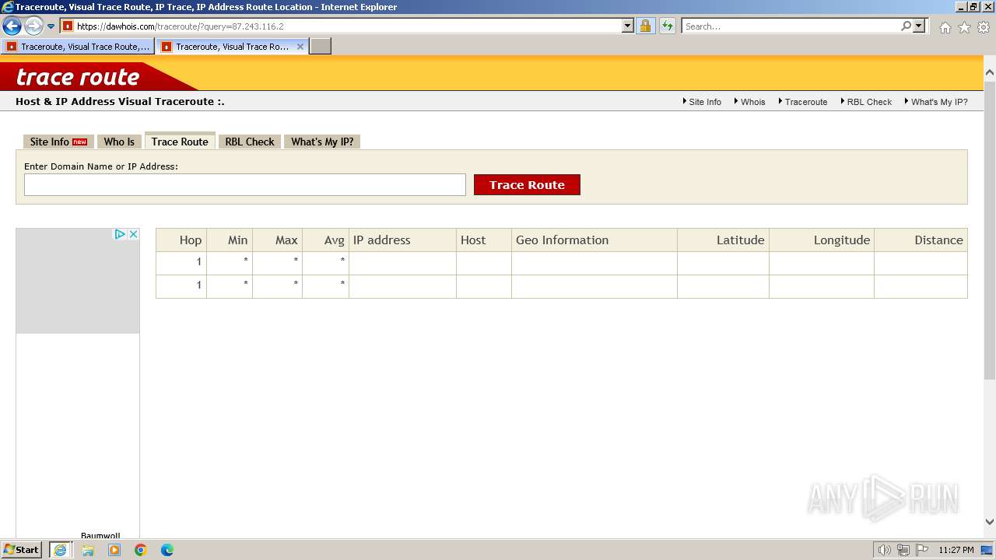This screenshot has width=996, height=560.
Task: Open the Windows Start menu
Action: (x=22, y=550)
